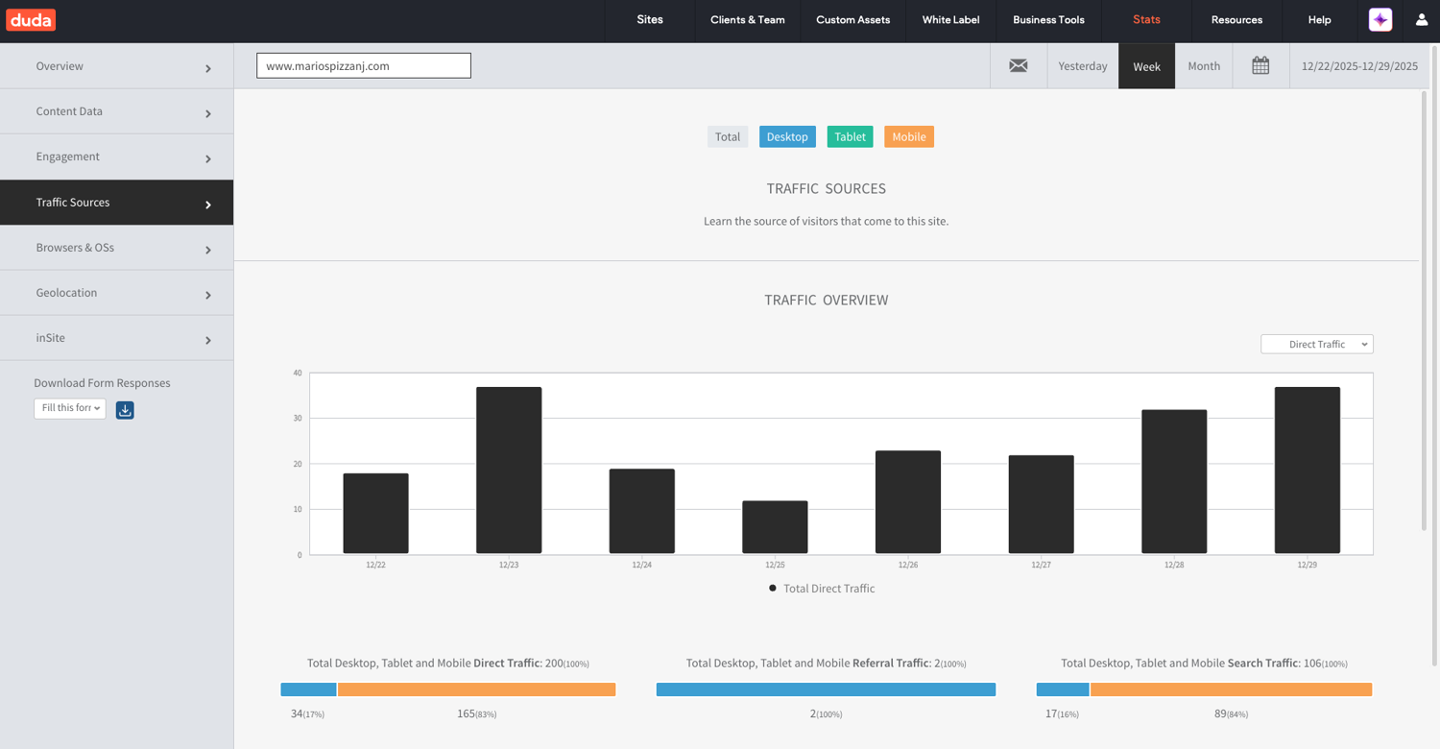Open the Direct Traffic dropdown

pyautogui.click(x=1316, y=345)
